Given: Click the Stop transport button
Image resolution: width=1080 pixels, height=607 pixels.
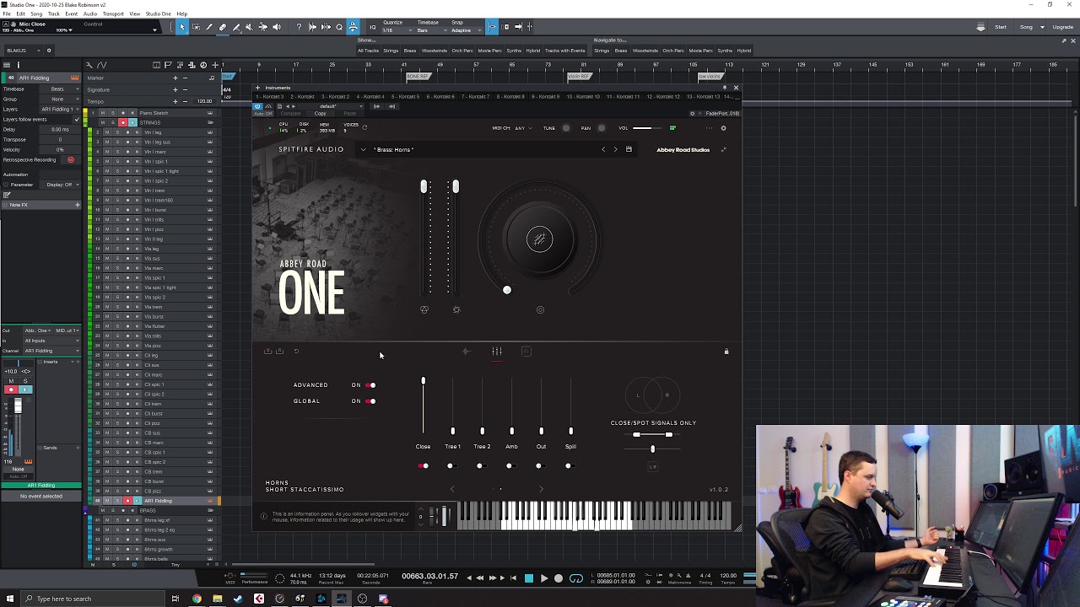Looking at the screenshot, I should point(529,578).
